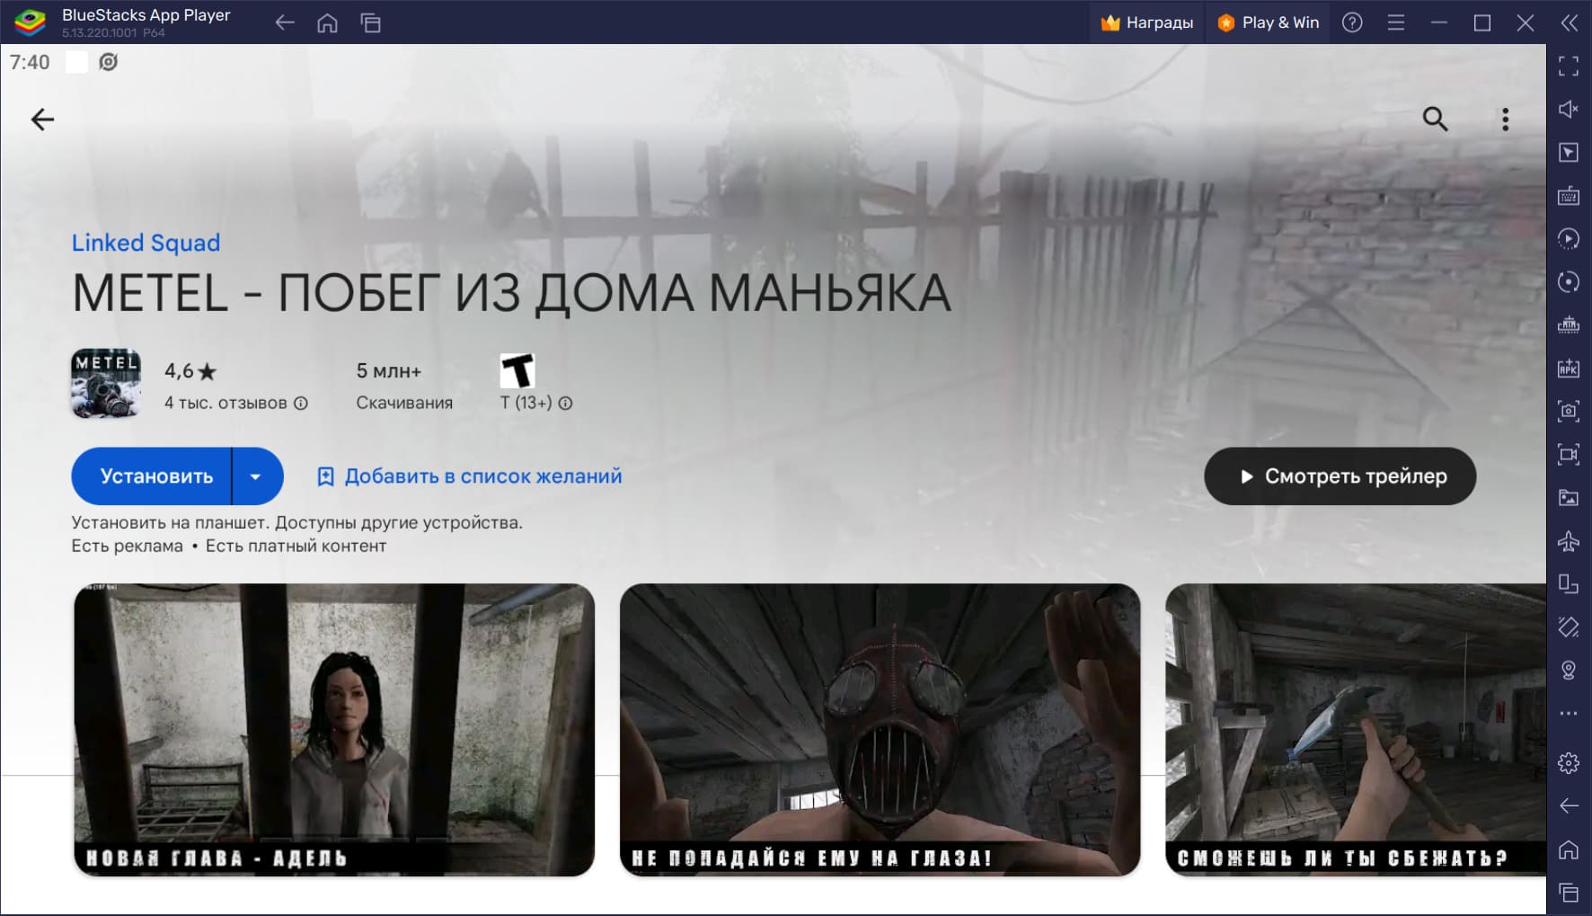Open the memory trim icon in sidebar

1569,325
